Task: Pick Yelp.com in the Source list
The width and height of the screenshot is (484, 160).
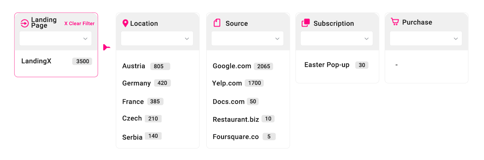Action: [227, 83]
